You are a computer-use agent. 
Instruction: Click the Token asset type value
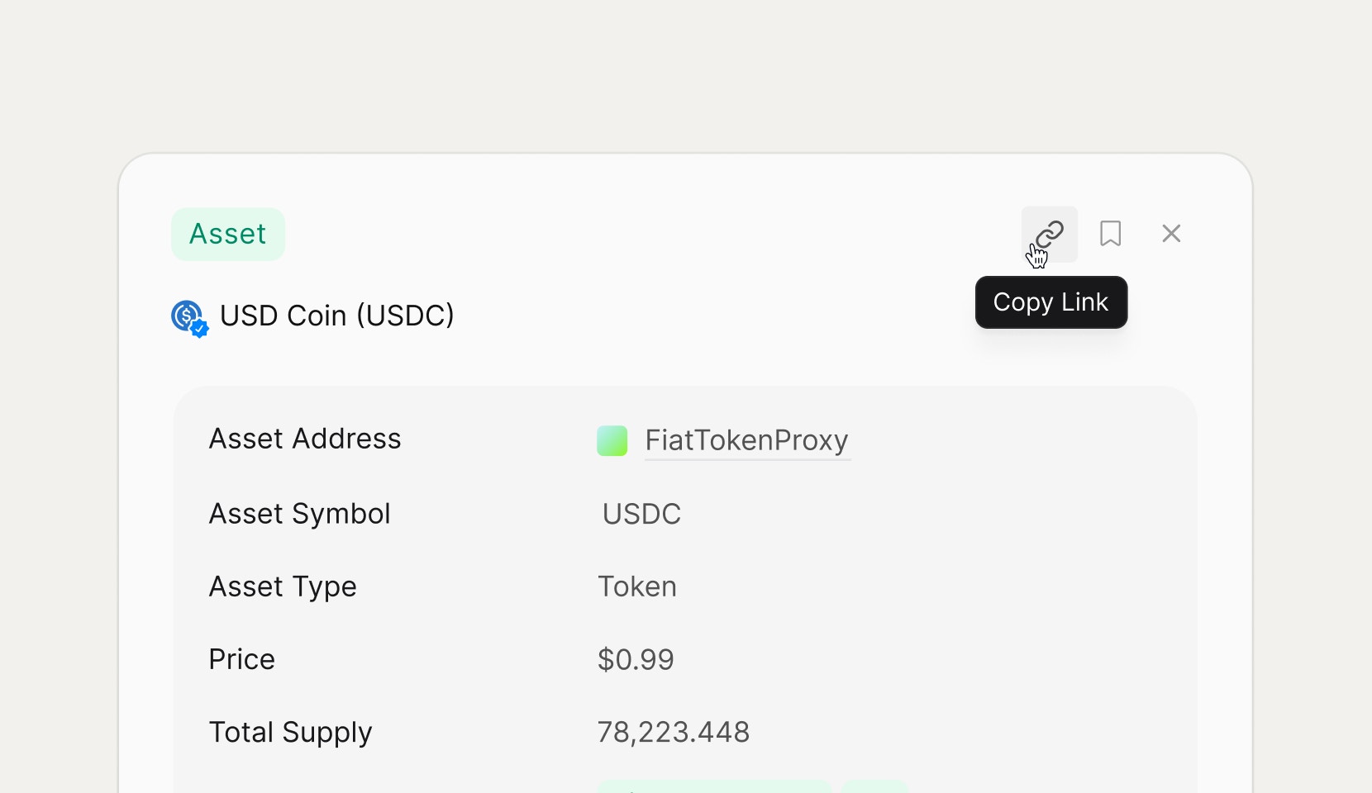point(637,586)
